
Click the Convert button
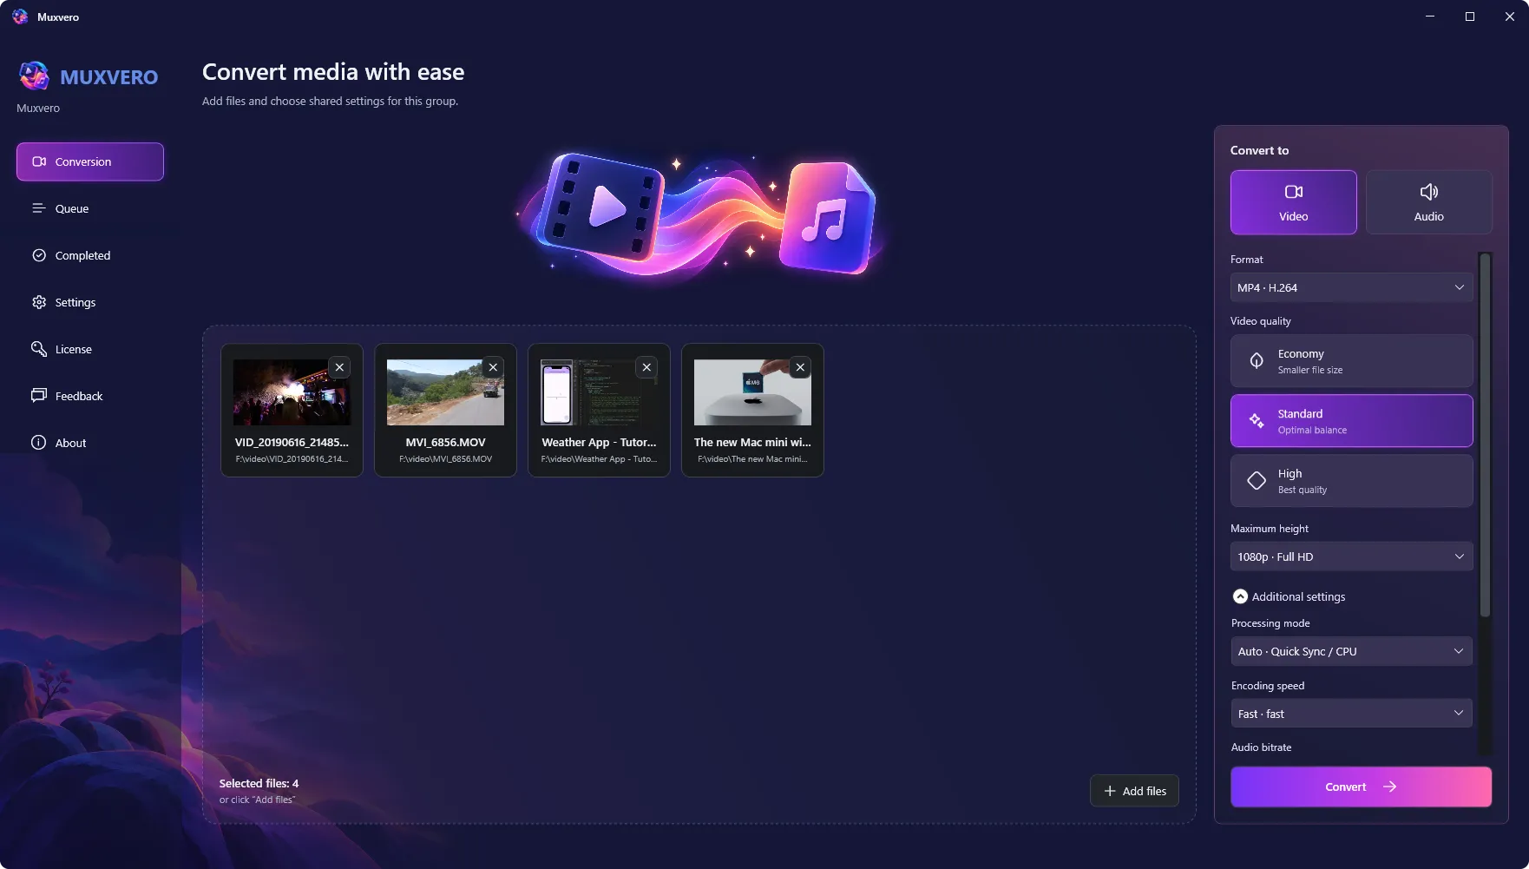(1361, 787)
